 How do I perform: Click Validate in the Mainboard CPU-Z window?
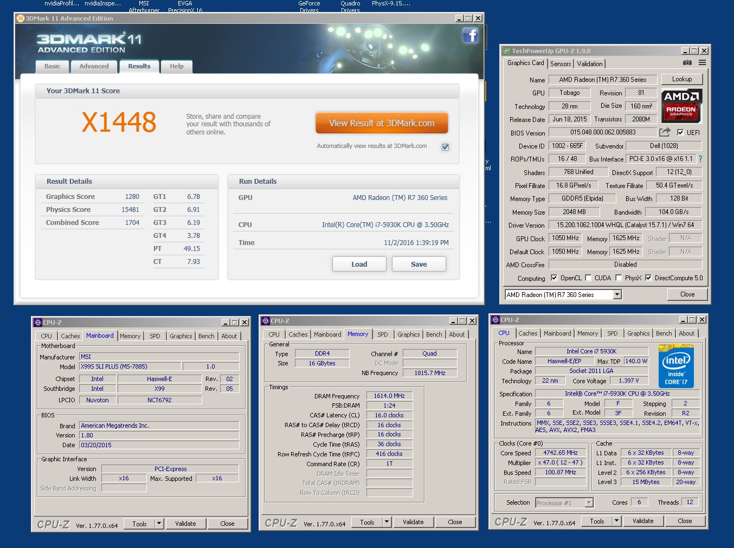coord(185,524)
